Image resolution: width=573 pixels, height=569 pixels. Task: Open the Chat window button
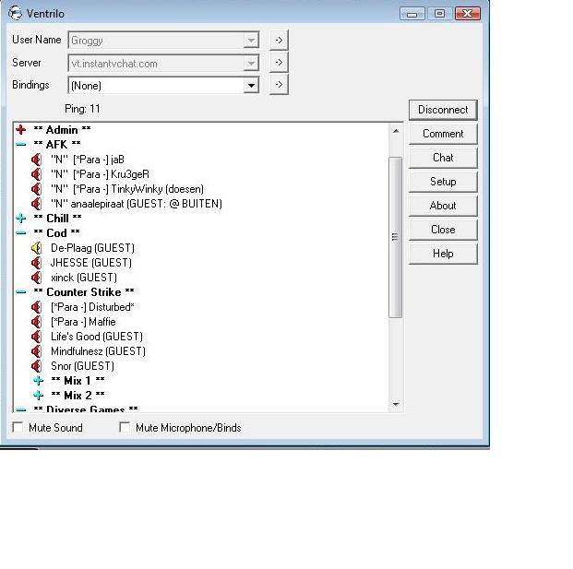(443, 158)
